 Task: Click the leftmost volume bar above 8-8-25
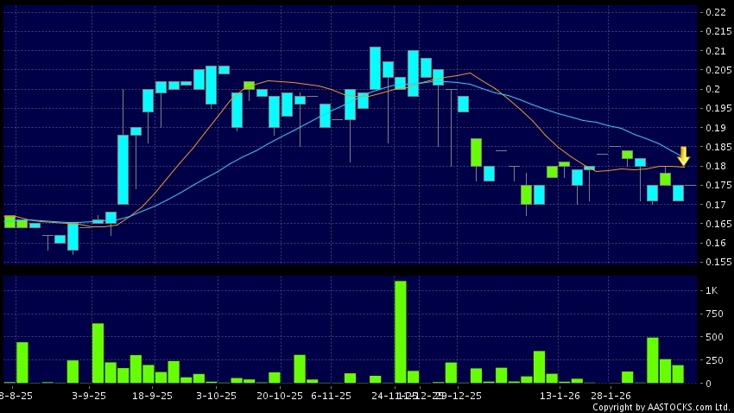[x=22, y=363]
